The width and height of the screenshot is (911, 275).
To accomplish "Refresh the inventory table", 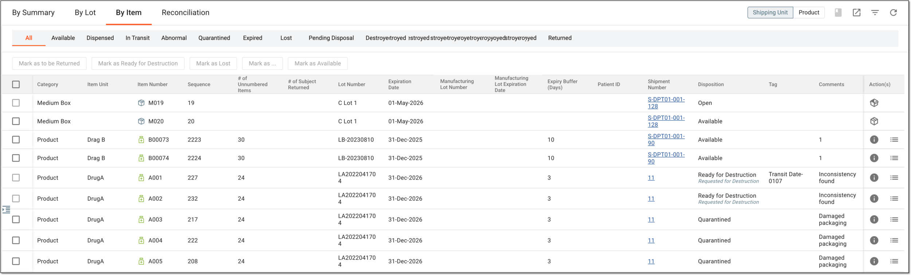I will click(894, 13).
